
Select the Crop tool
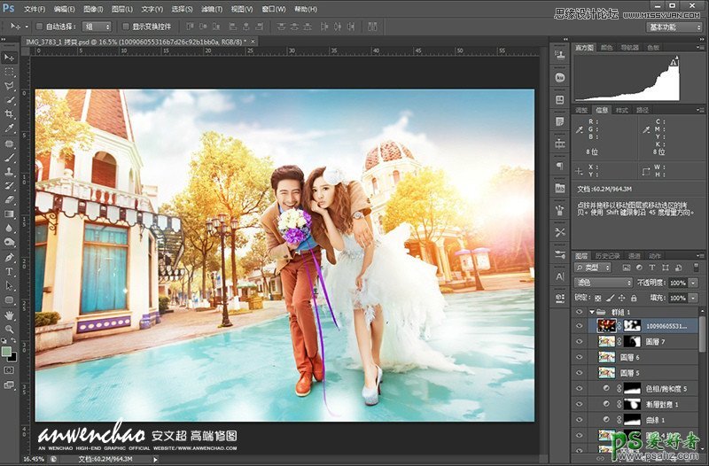(10, 114)
